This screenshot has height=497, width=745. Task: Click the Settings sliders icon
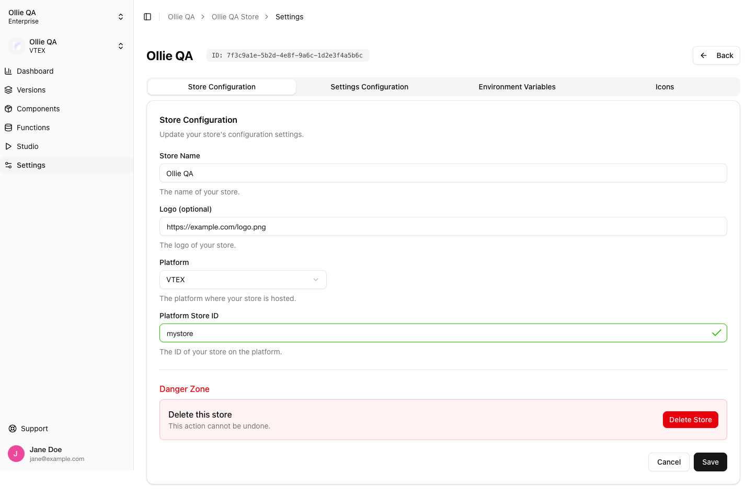coord(8,165)
